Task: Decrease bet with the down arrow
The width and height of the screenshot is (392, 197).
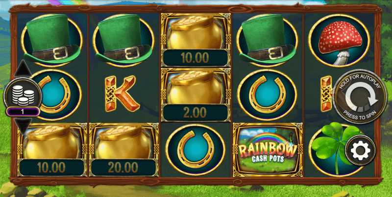Action: [23, 126]
